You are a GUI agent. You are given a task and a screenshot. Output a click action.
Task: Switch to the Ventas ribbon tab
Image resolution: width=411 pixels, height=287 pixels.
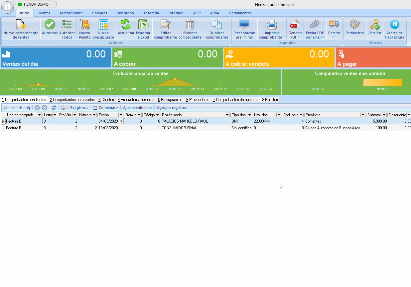click(x=45, y=13)
